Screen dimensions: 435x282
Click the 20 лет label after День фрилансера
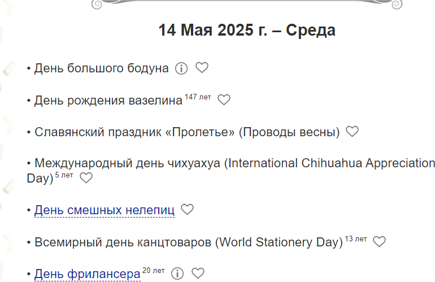[x=154, y=270]
